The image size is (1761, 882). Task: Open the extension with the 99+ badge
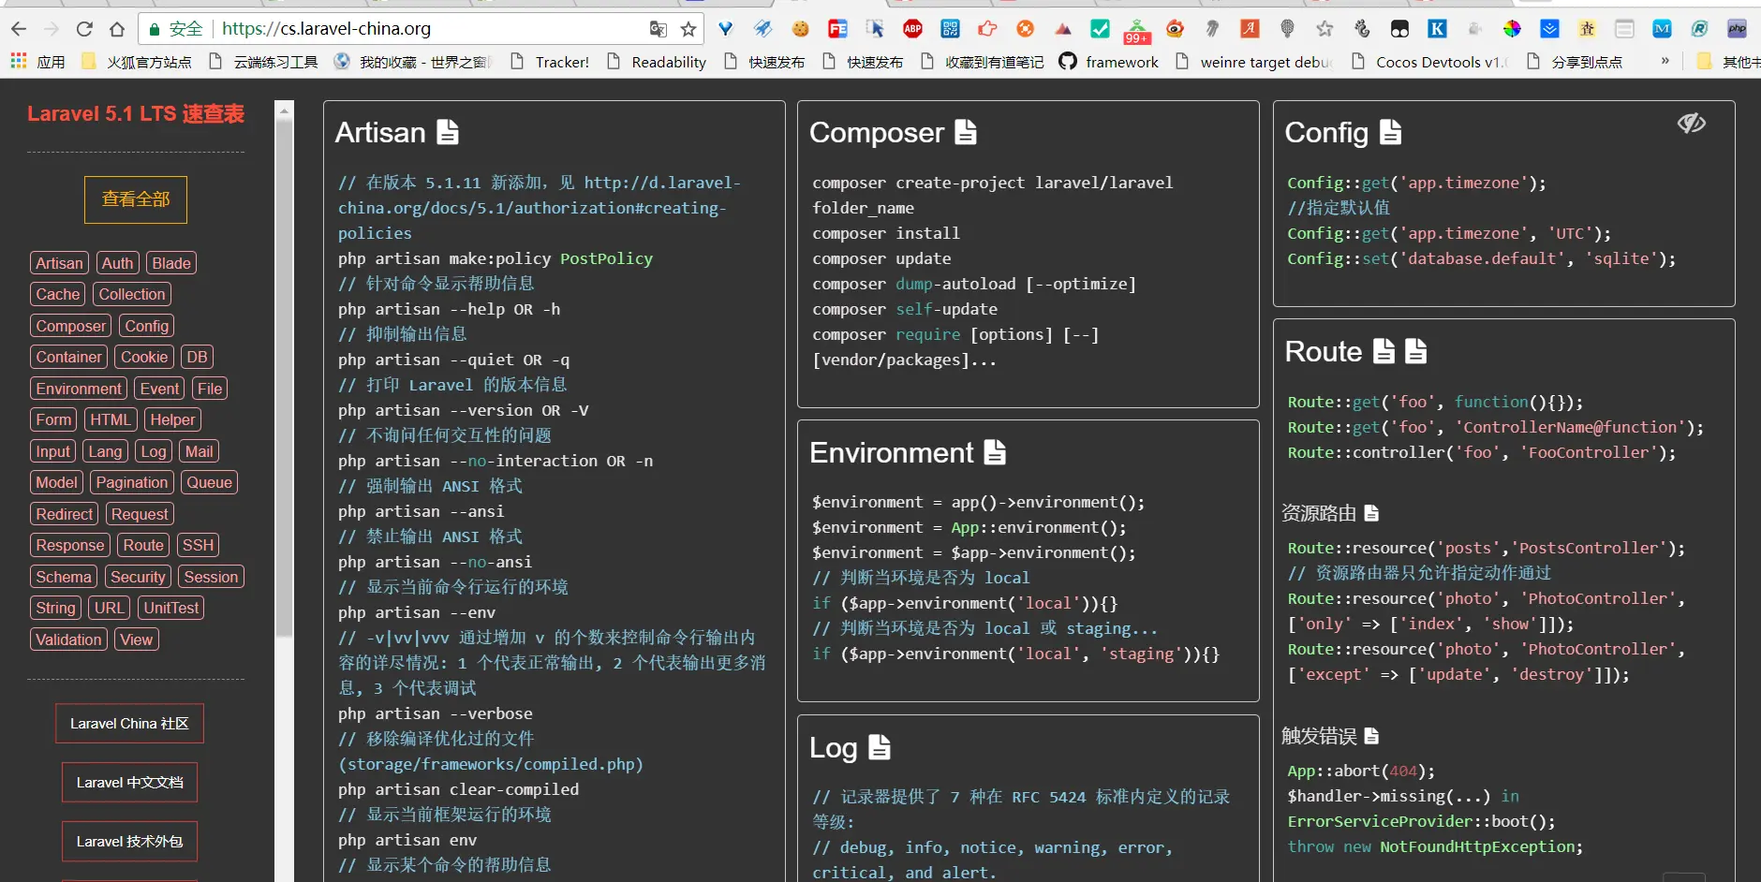tap(1136, 31)
